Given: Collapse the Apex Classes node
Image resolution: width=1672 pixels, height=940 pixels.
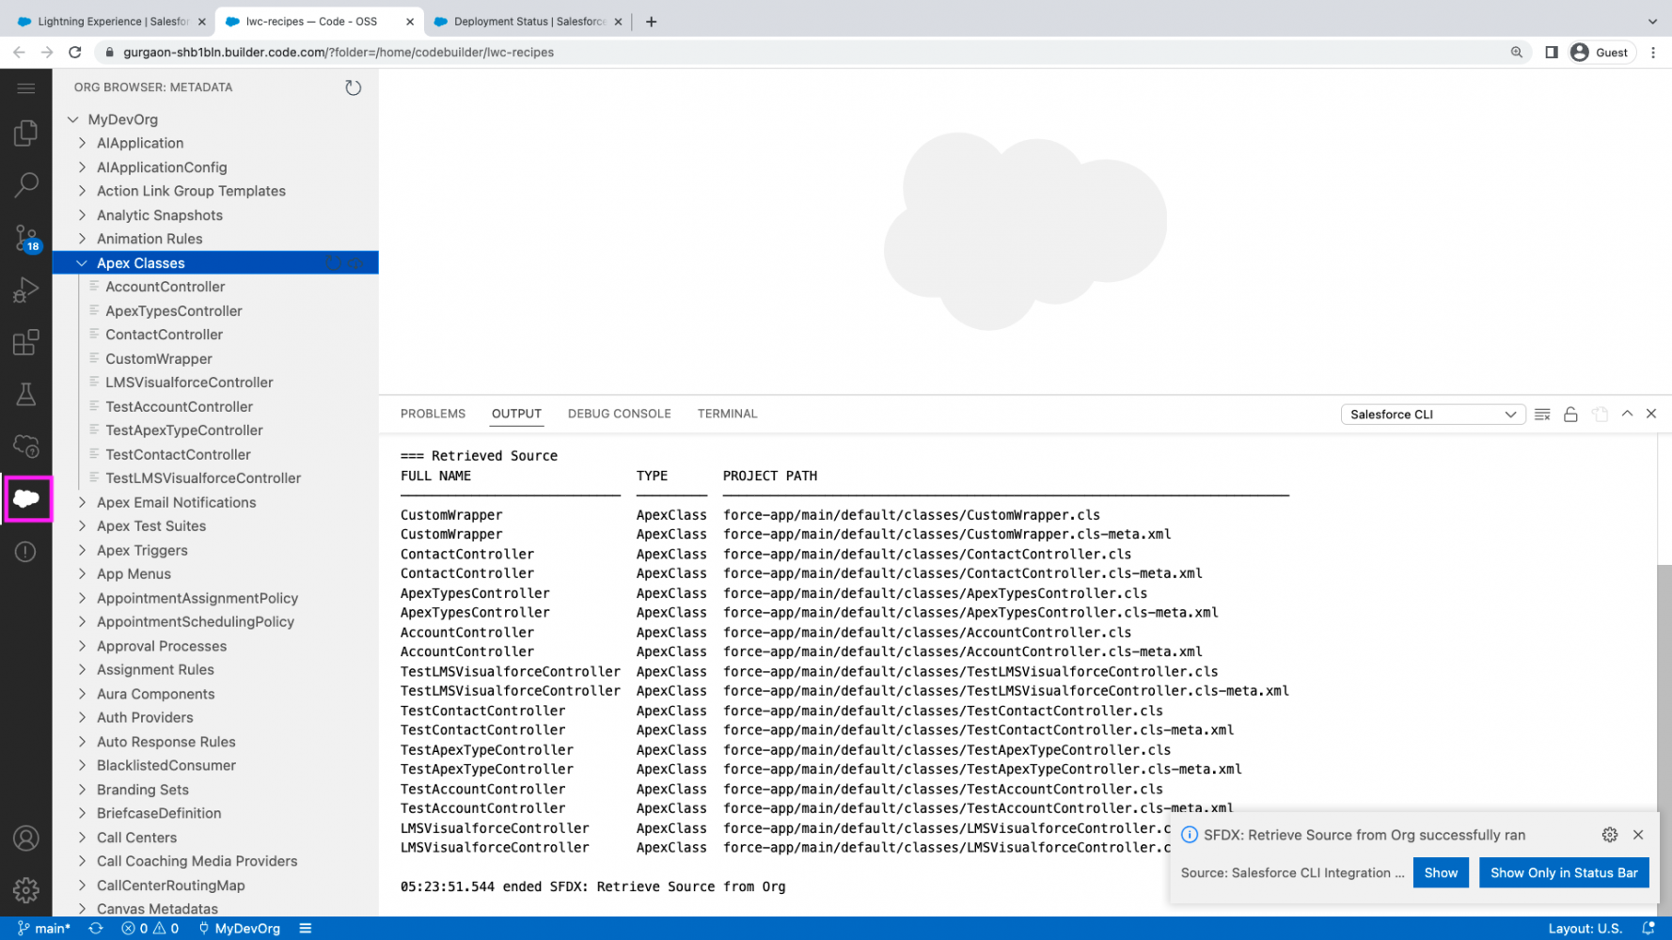Looking at the screenshot, I should click(x=82, y=263).
